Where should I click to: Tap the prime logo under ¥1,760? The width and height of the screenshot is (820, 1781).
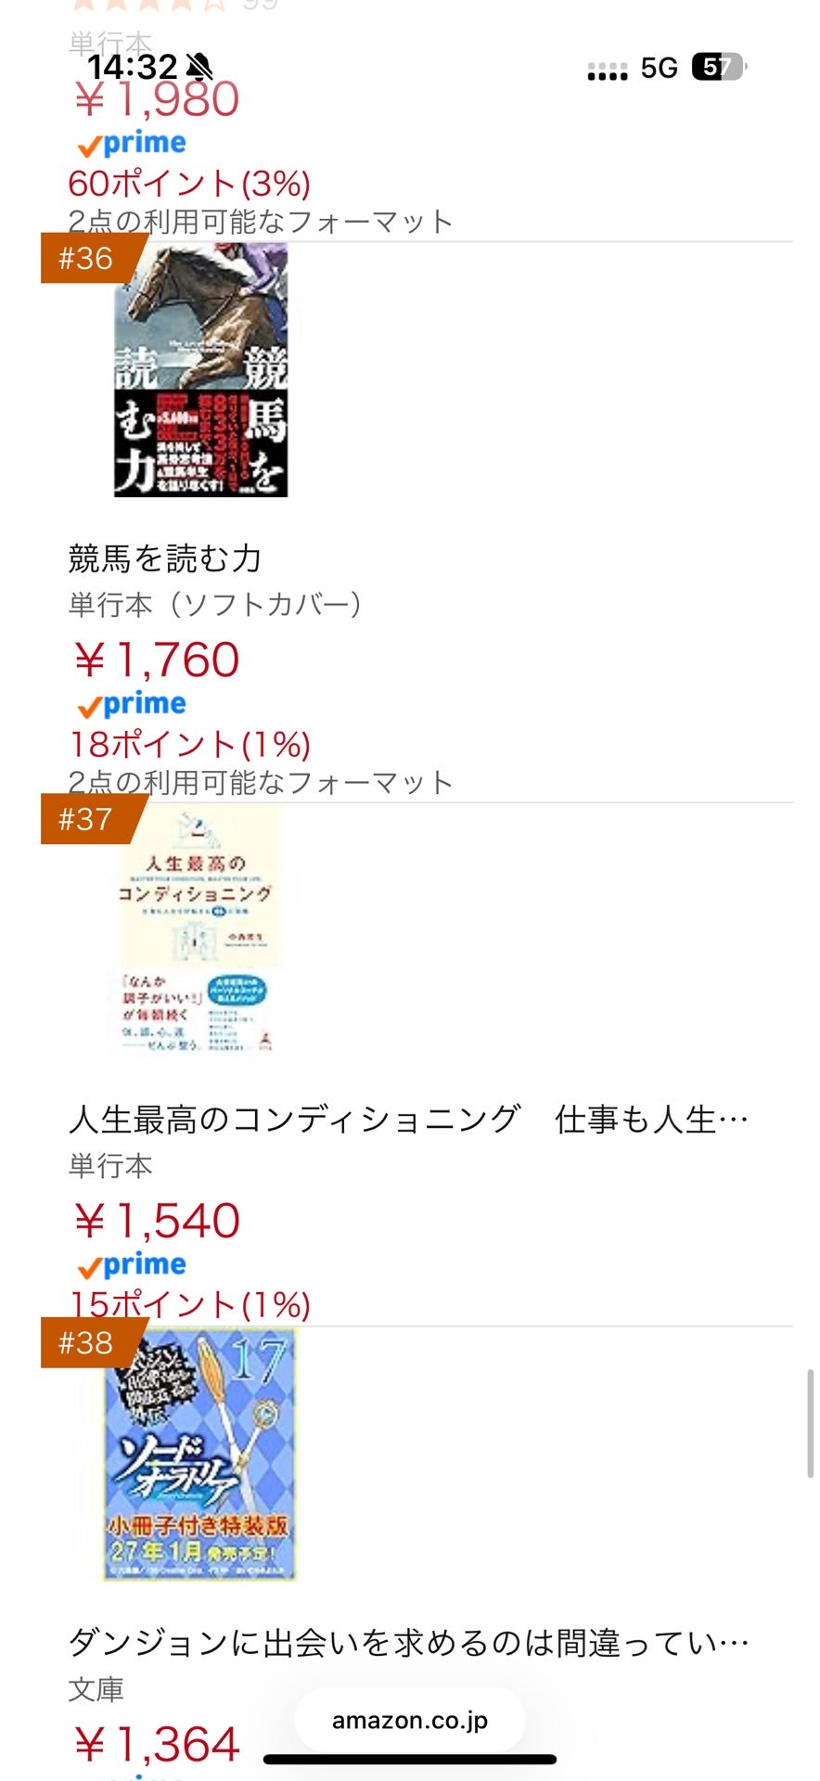tap(132, 705)
